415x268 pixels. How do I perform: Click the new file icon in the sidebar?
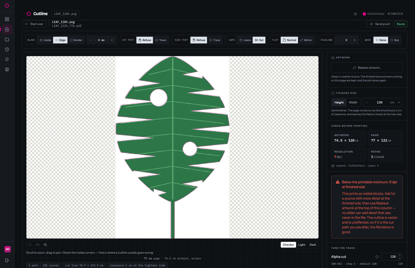tap(7, 29)
